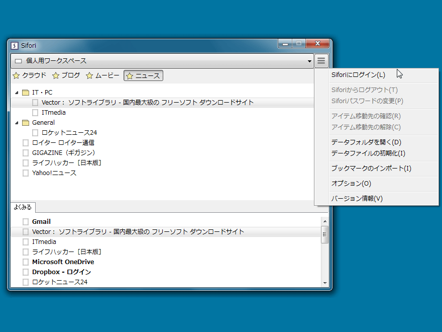Select the IT・PC folder label
442x332 pixels.
point(42,93)
